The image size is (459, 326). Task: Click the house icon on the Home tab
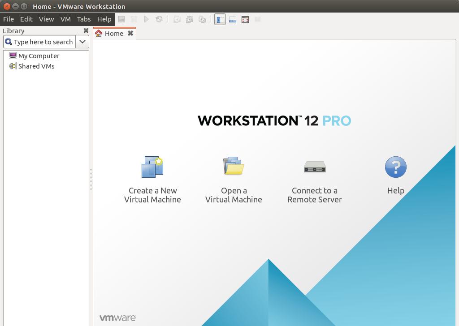pos(99,33)
